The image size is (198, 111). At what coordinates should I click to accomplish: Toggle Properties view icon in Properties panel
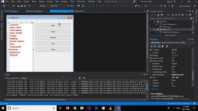tap(159, 47)
